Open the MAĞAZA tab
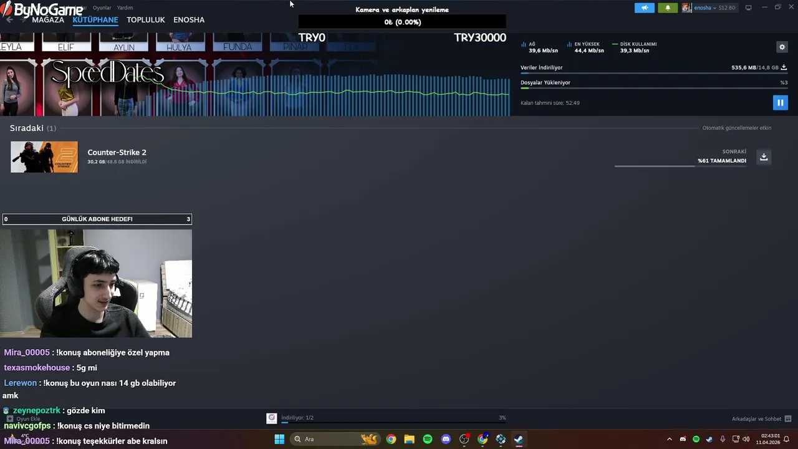Viewport: 798px width, 449px height. point(48,20)
